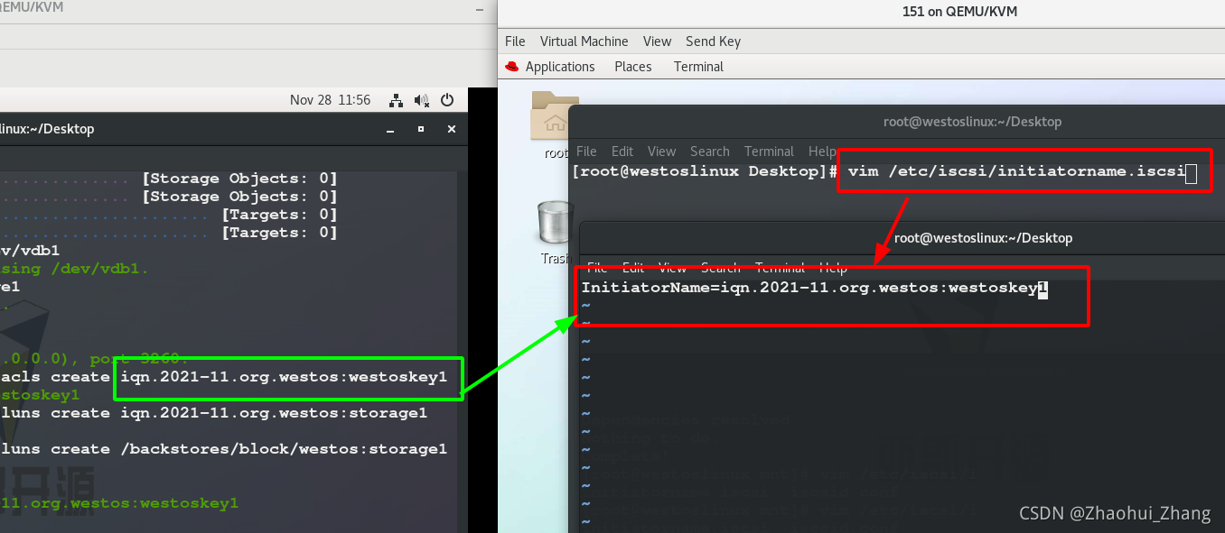Open the Send Key menu
This screenshot has height=533, width=1225.
tap(713, 41)
